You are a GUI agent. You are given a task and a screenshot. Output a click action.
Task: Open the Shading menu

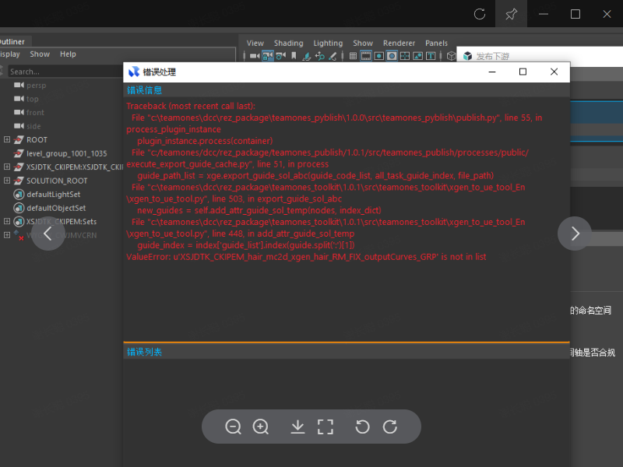click(288, 44)
